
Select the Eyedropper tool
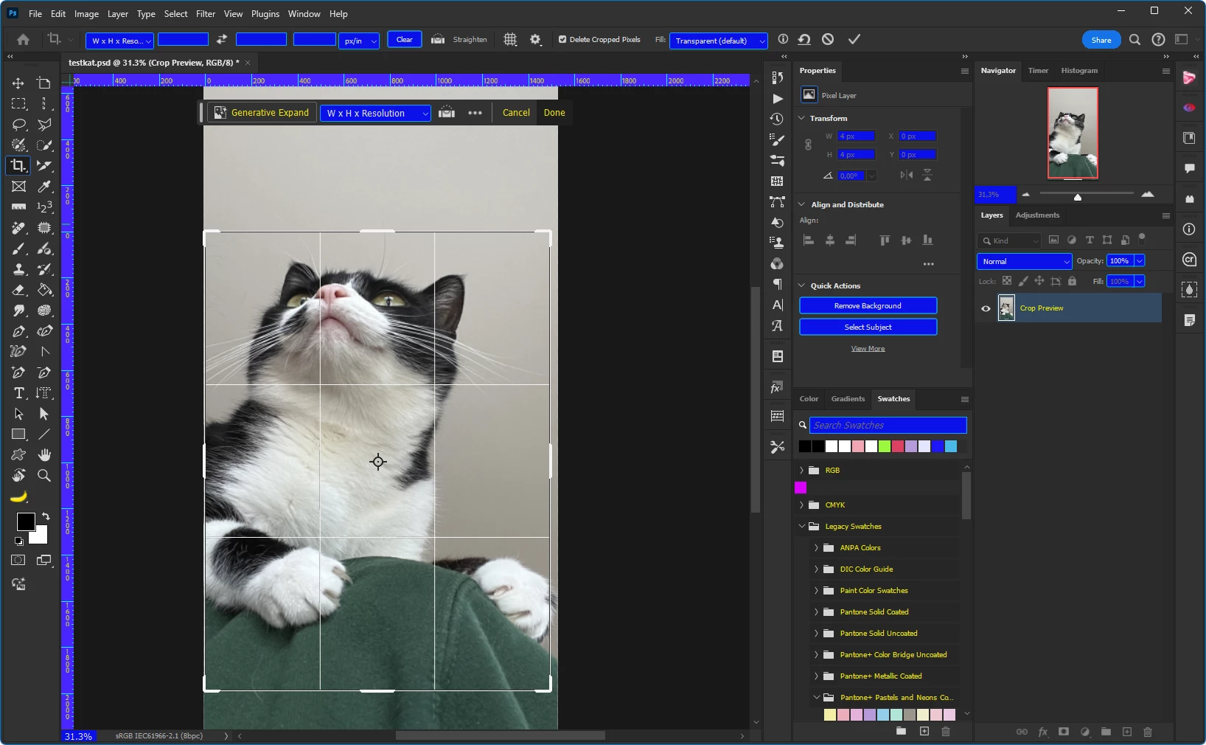pyautogui.click(x=44, y=187)
